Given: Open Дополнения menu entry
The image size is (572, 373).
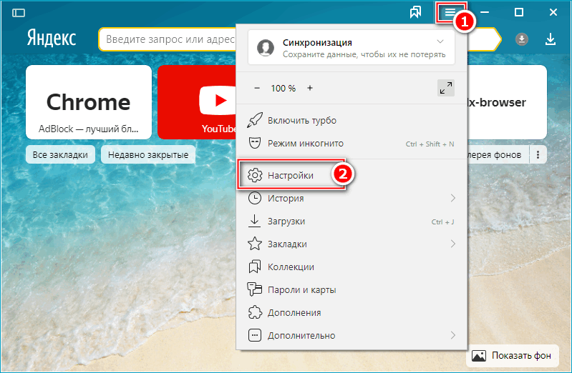Looking at the screenshot, I should [352, 312].
